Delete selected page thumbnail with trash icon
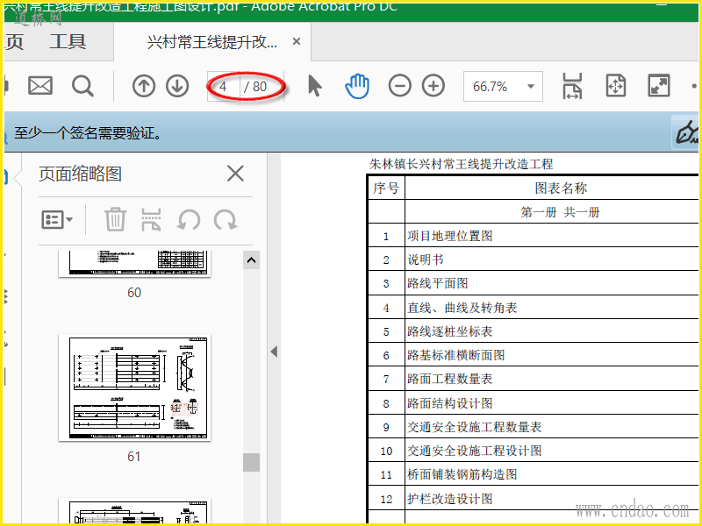 pyautogui.click(x=115, y=219)
